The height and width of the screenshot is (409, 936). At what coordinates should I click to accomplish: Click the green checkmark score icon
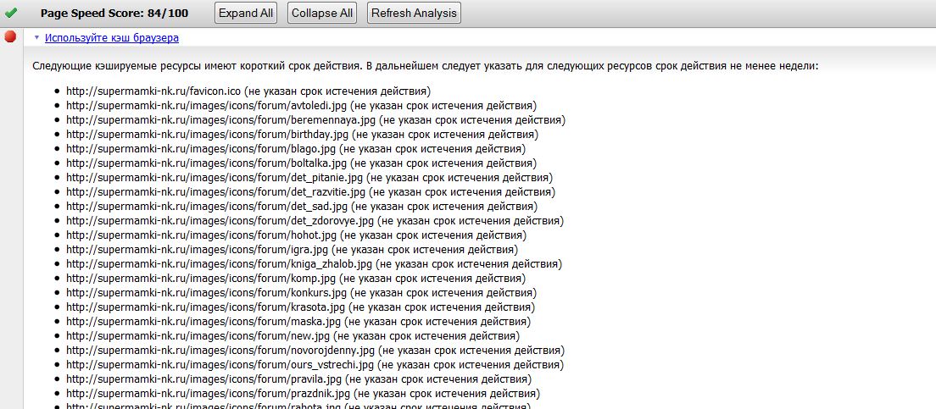tap(11, 13)
